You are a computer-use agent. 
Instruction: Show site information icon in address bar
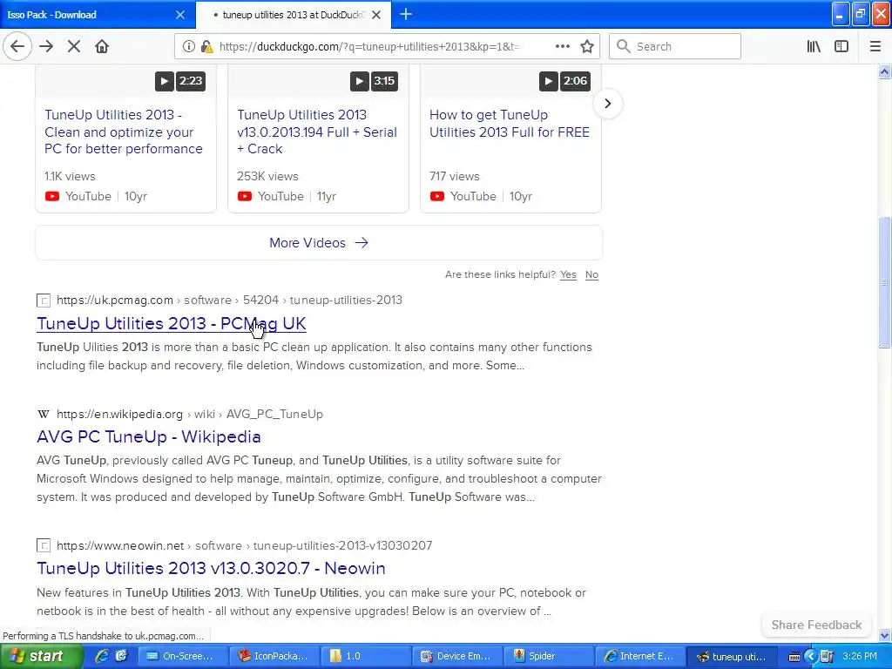[188, 47]
